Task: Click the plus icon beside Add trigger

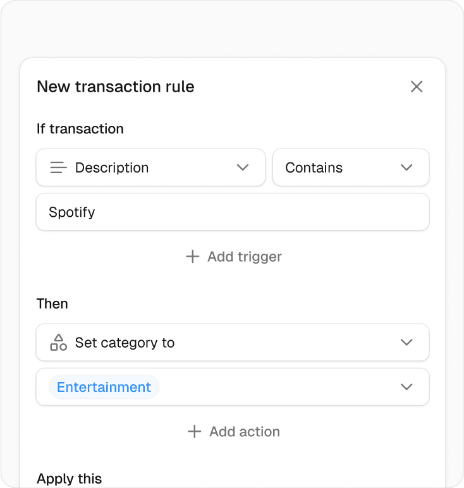Action: (193, 257)
